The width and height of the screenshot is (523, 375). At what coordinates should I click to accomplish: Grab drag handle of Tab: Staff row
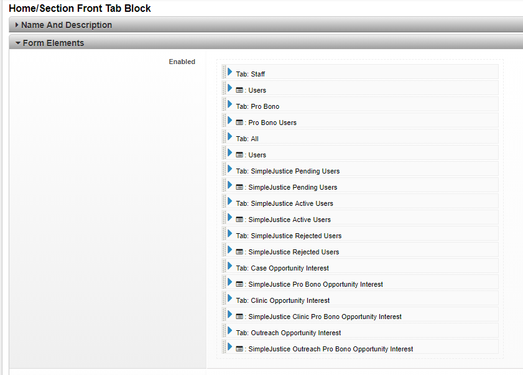(x=224, y=72)
